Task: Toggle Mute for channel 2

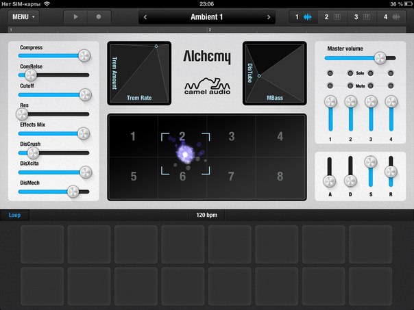Action: tap(350, 86)
